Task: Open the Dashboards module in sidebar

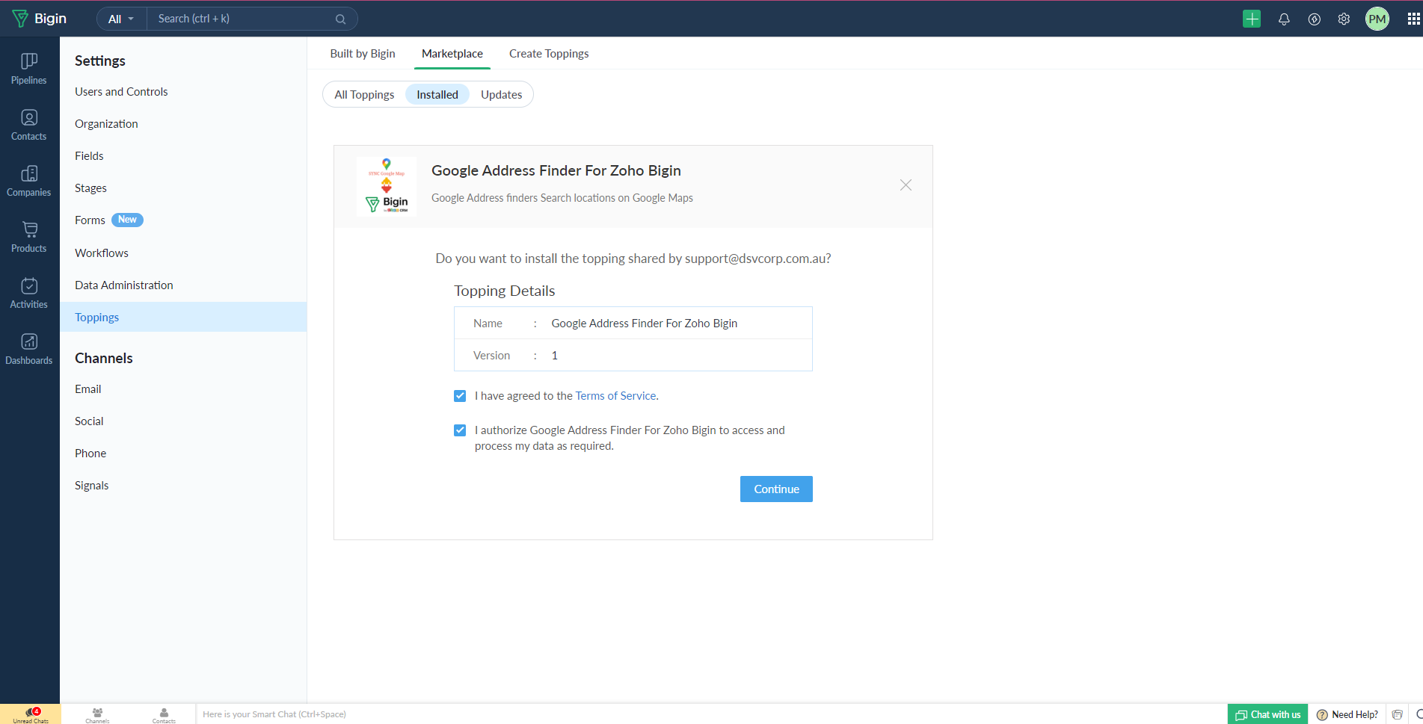Action: [29, 349]
